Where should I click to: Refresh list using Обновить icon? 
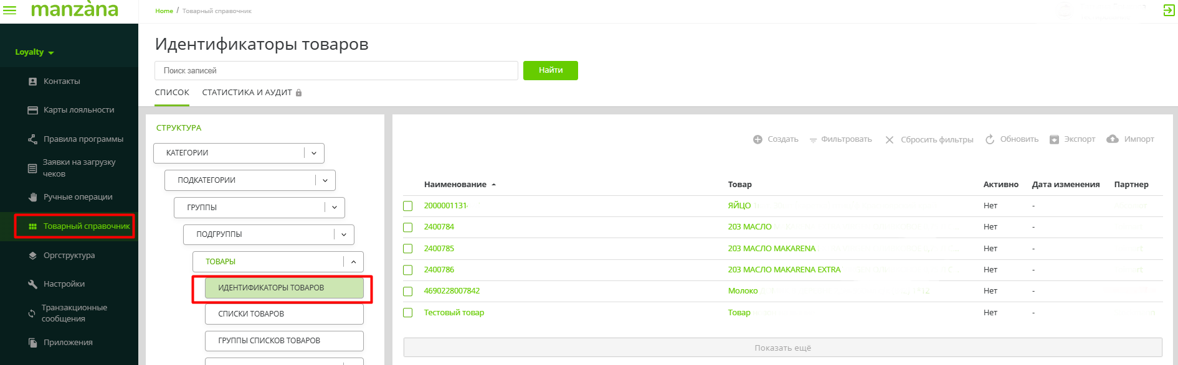coord(990,139)
